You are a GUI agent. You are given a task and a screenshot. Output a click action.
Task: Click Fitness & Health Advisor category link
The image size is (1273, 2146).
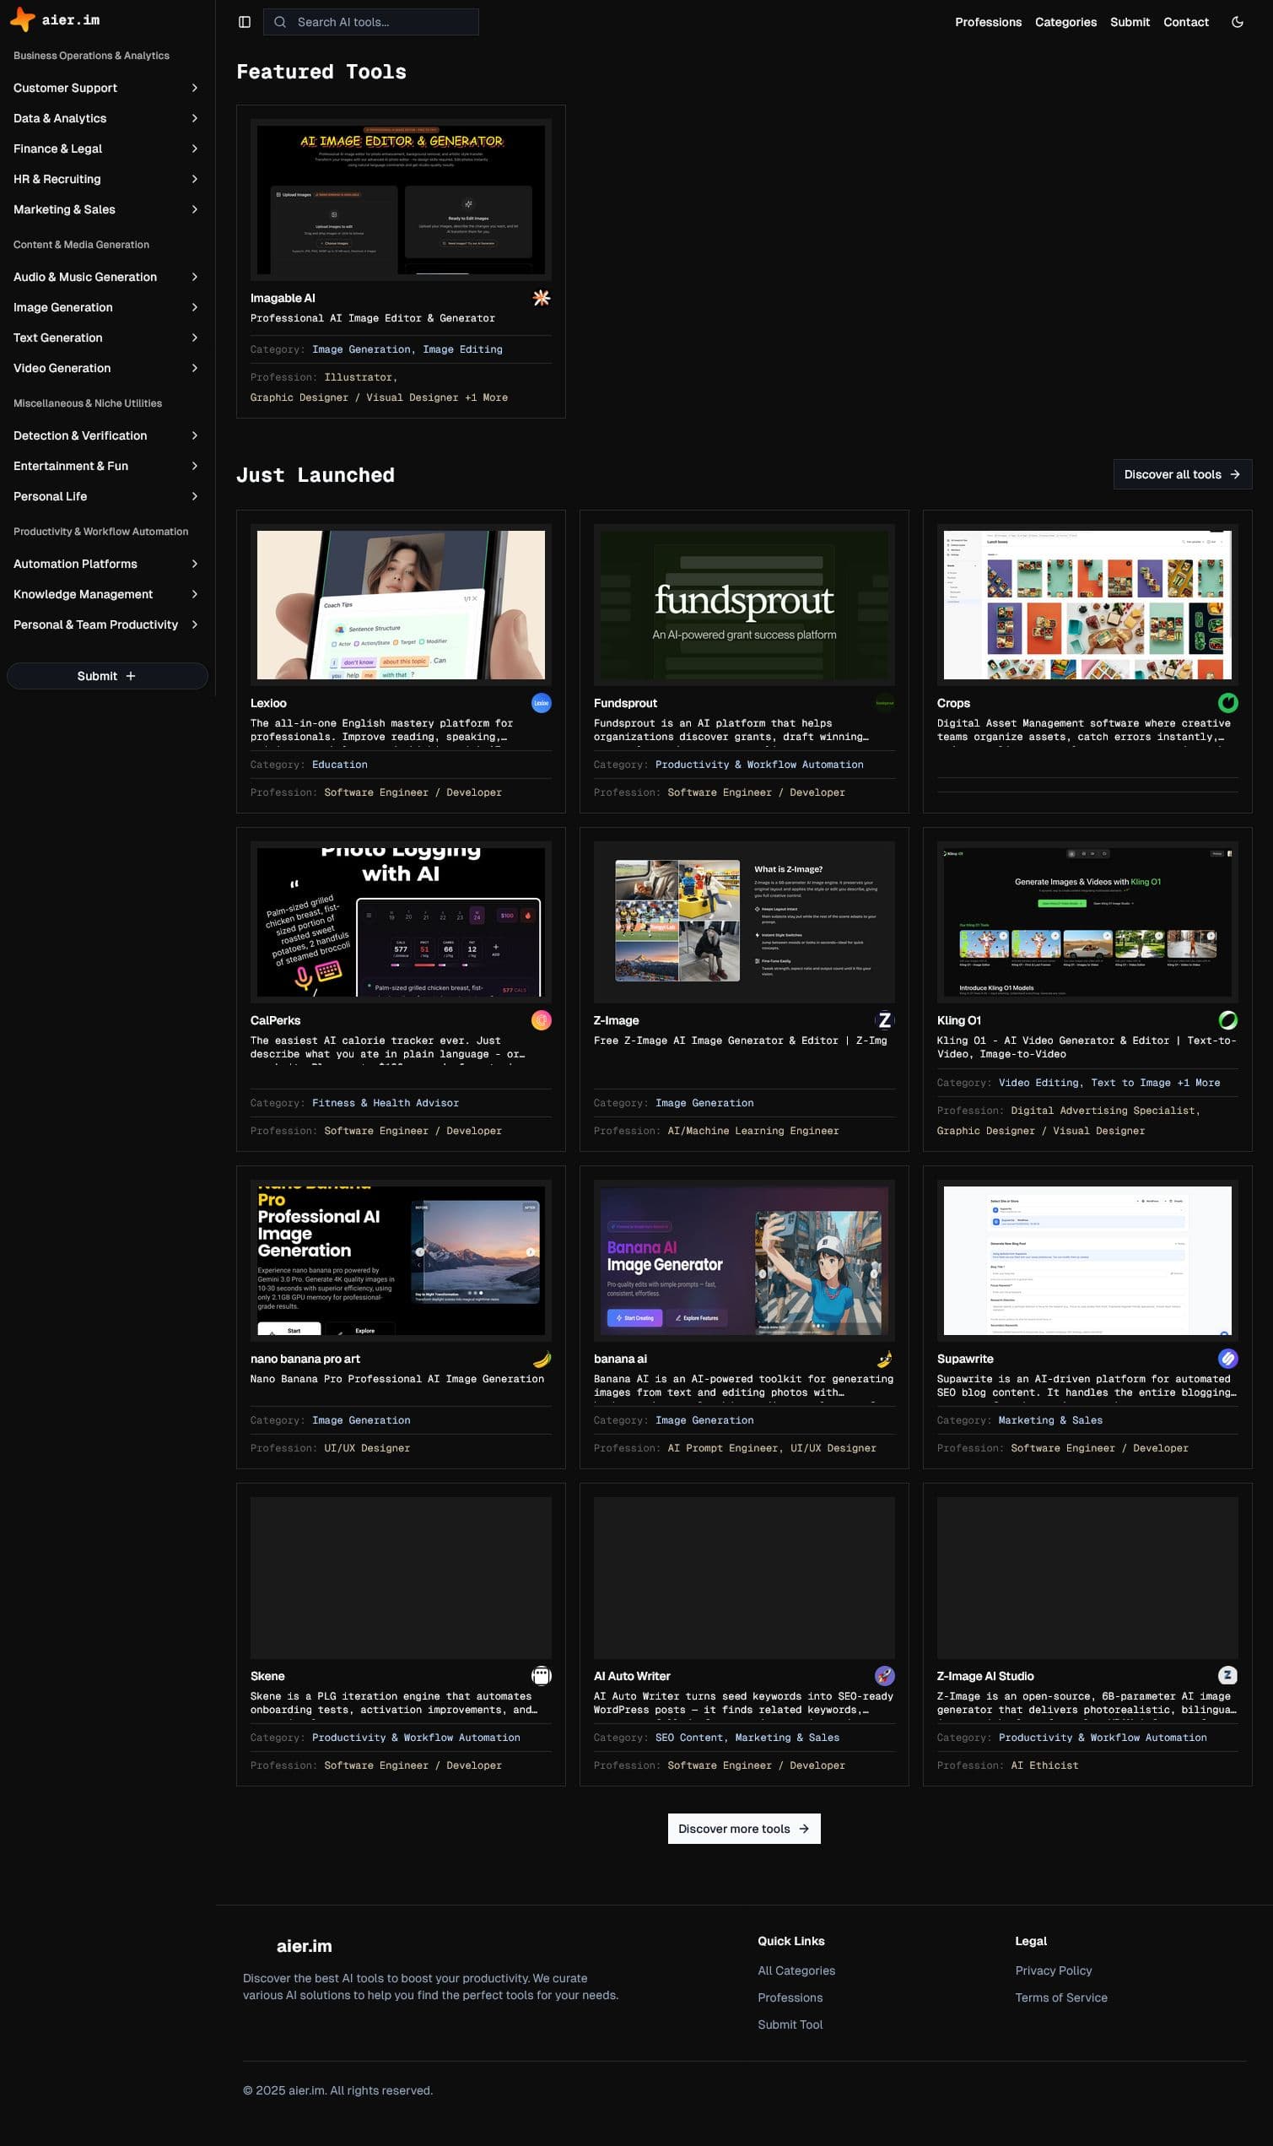click(386, 1104)
